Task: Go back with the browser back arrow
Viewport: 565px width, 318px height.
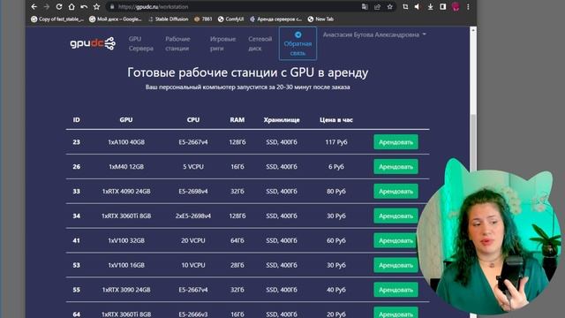Action: 34,7
